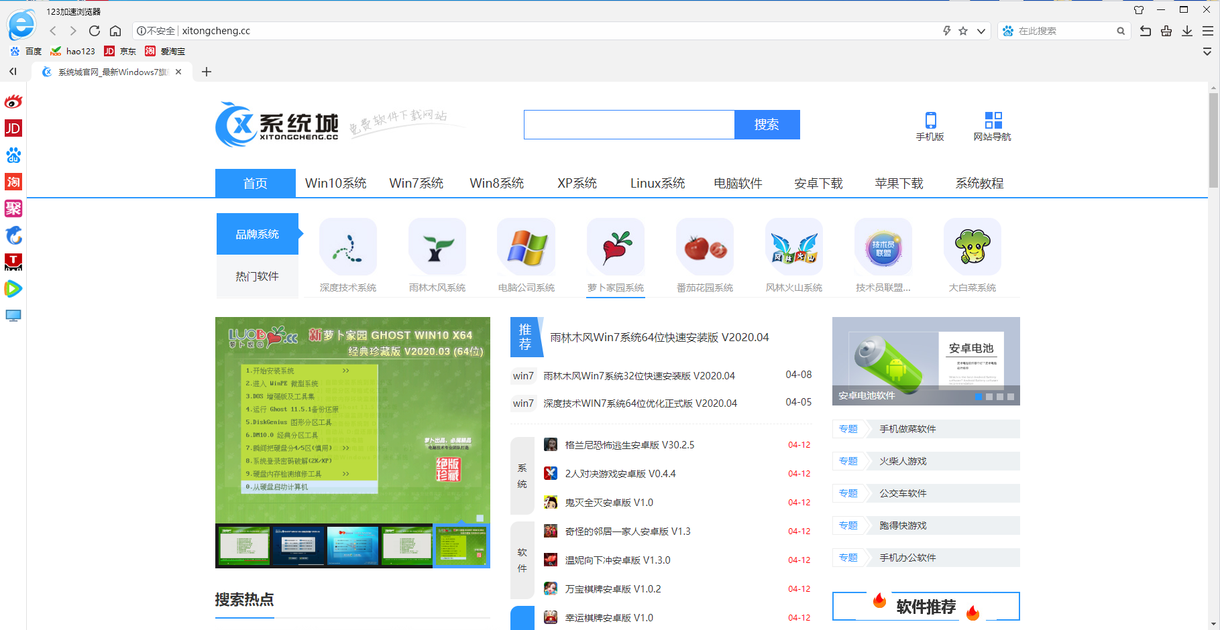Open the Taobao icon in the sidebar
This screenshot has height=630, width=1220.
[13, 182]
